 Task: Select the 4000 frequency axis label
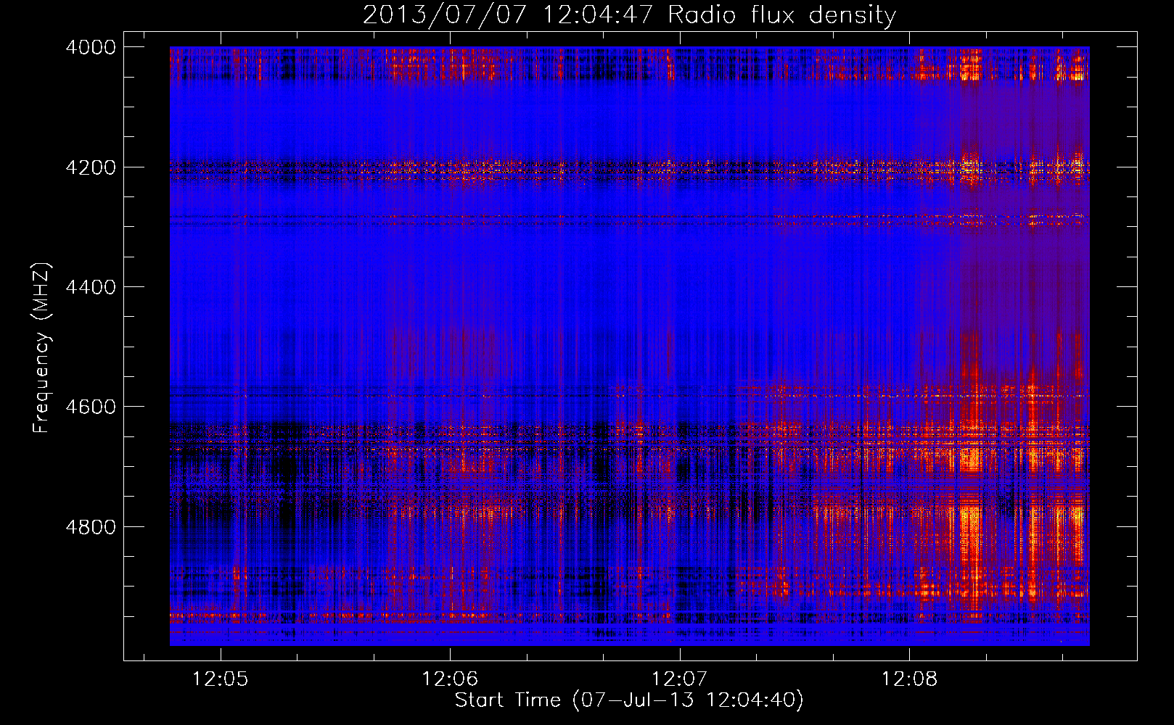(91, 47)
